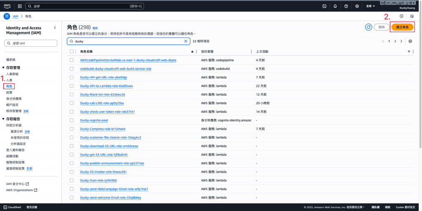This screenshot has width=422, height=211.
Task: Open 分析器設定 in sidebar
Action: (x=18, y=144)
